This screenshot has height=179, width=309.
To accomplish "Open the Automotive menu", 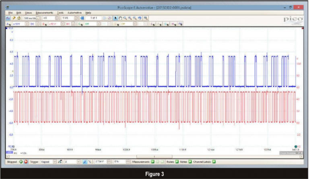I will click(74, 13).
